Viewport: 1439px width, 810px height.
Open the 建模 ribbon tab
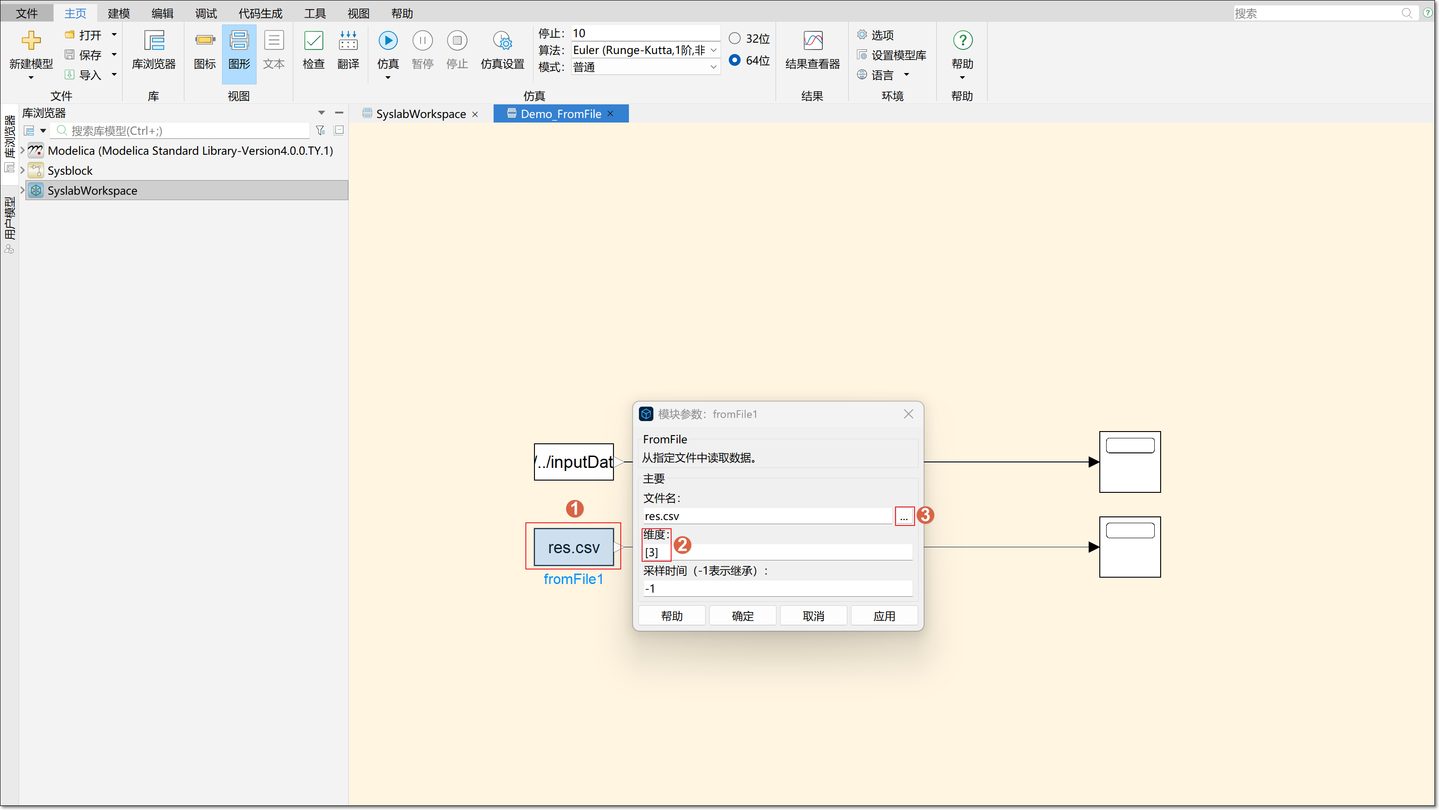[119, 14]
